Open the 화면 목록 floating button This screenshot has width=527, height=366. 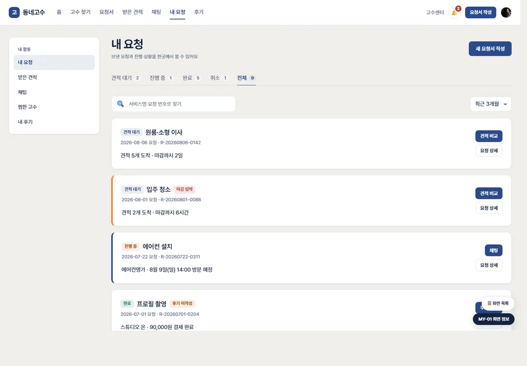tap(498, 304)
